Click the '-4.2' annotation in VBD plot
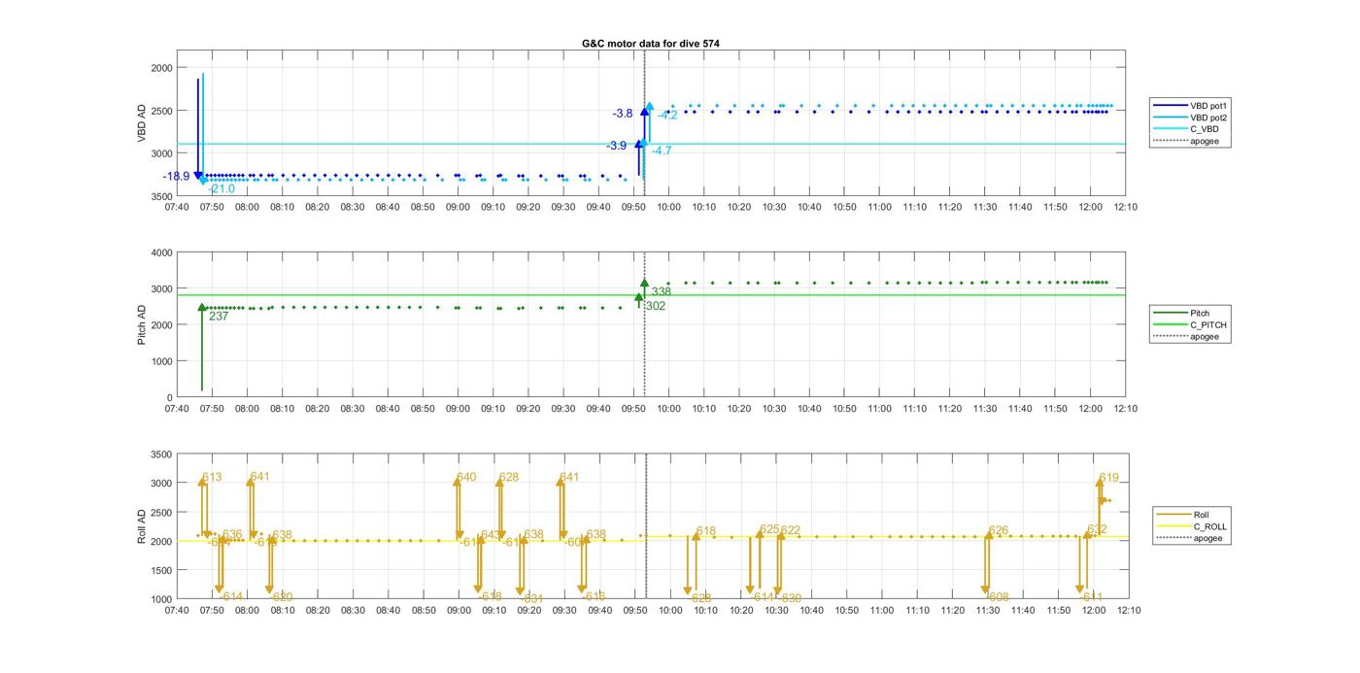 (667, 116)
